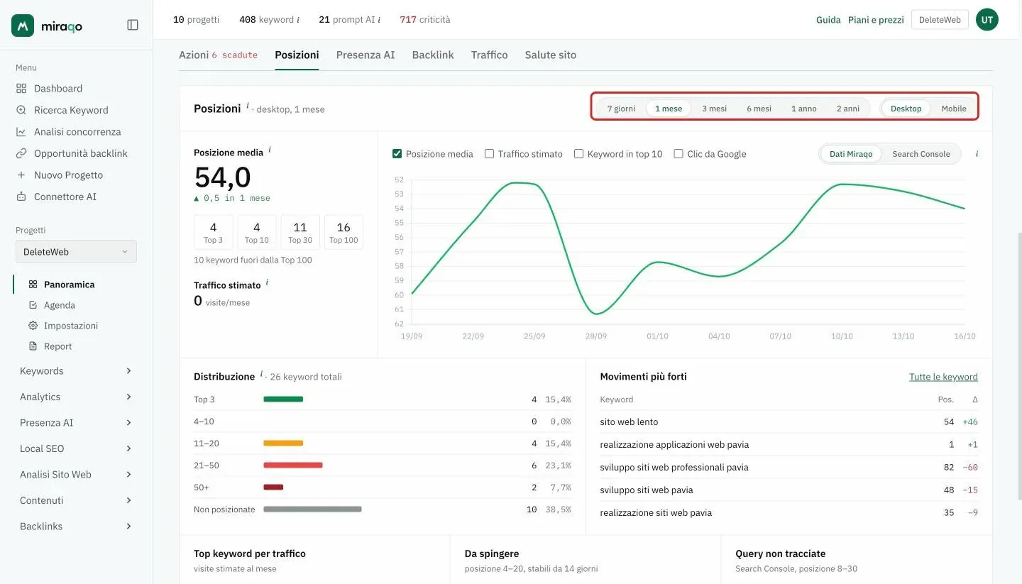The image size is (1022, 584).
Task: Click the Ricerca Keyword magnifier icon
Action: click(21, 110)
